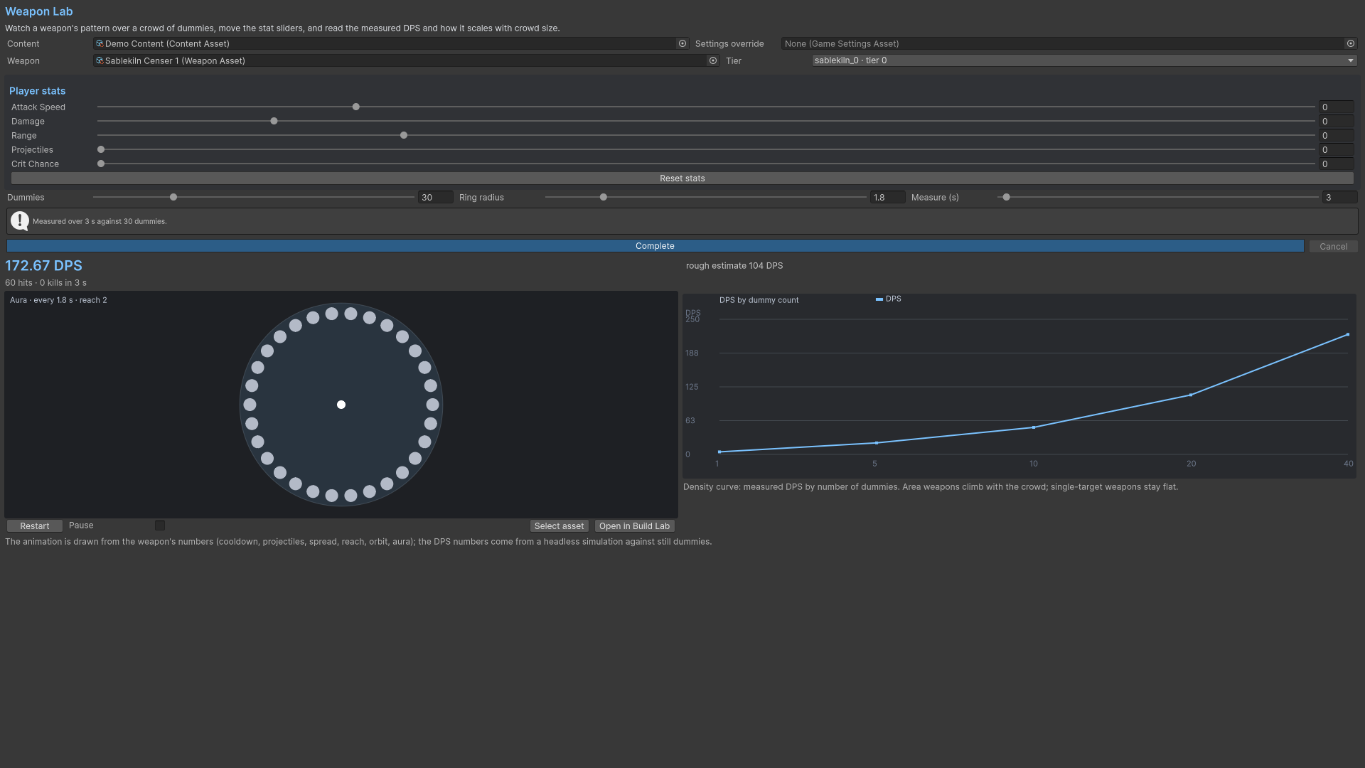This screenshot has width=1365, height=768.
Task: Click the Projectiles value field
Action: tap(1336, 150)
